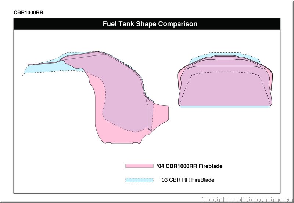Click the blue dashed '03 CBR RR legend swatch
The width and height of the screenshot is (294, 203).
tap(139, 180)
